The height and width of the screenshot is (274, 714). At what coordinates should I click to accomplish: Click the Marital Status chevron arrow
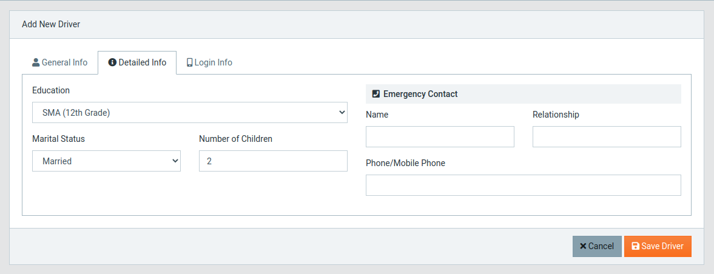175,161
